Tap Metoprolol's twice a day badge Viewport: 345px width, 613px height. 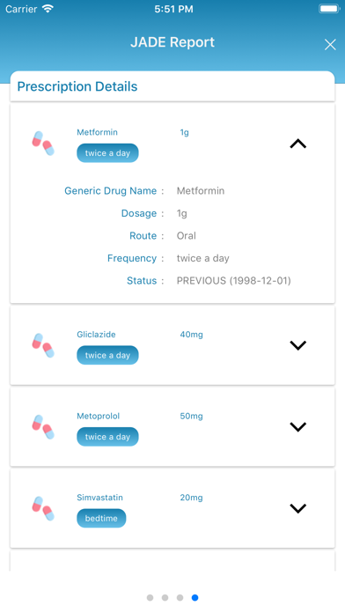point(107,437)
